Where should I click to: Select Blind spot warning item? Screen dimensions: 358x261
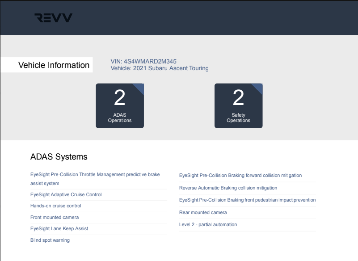50,240
